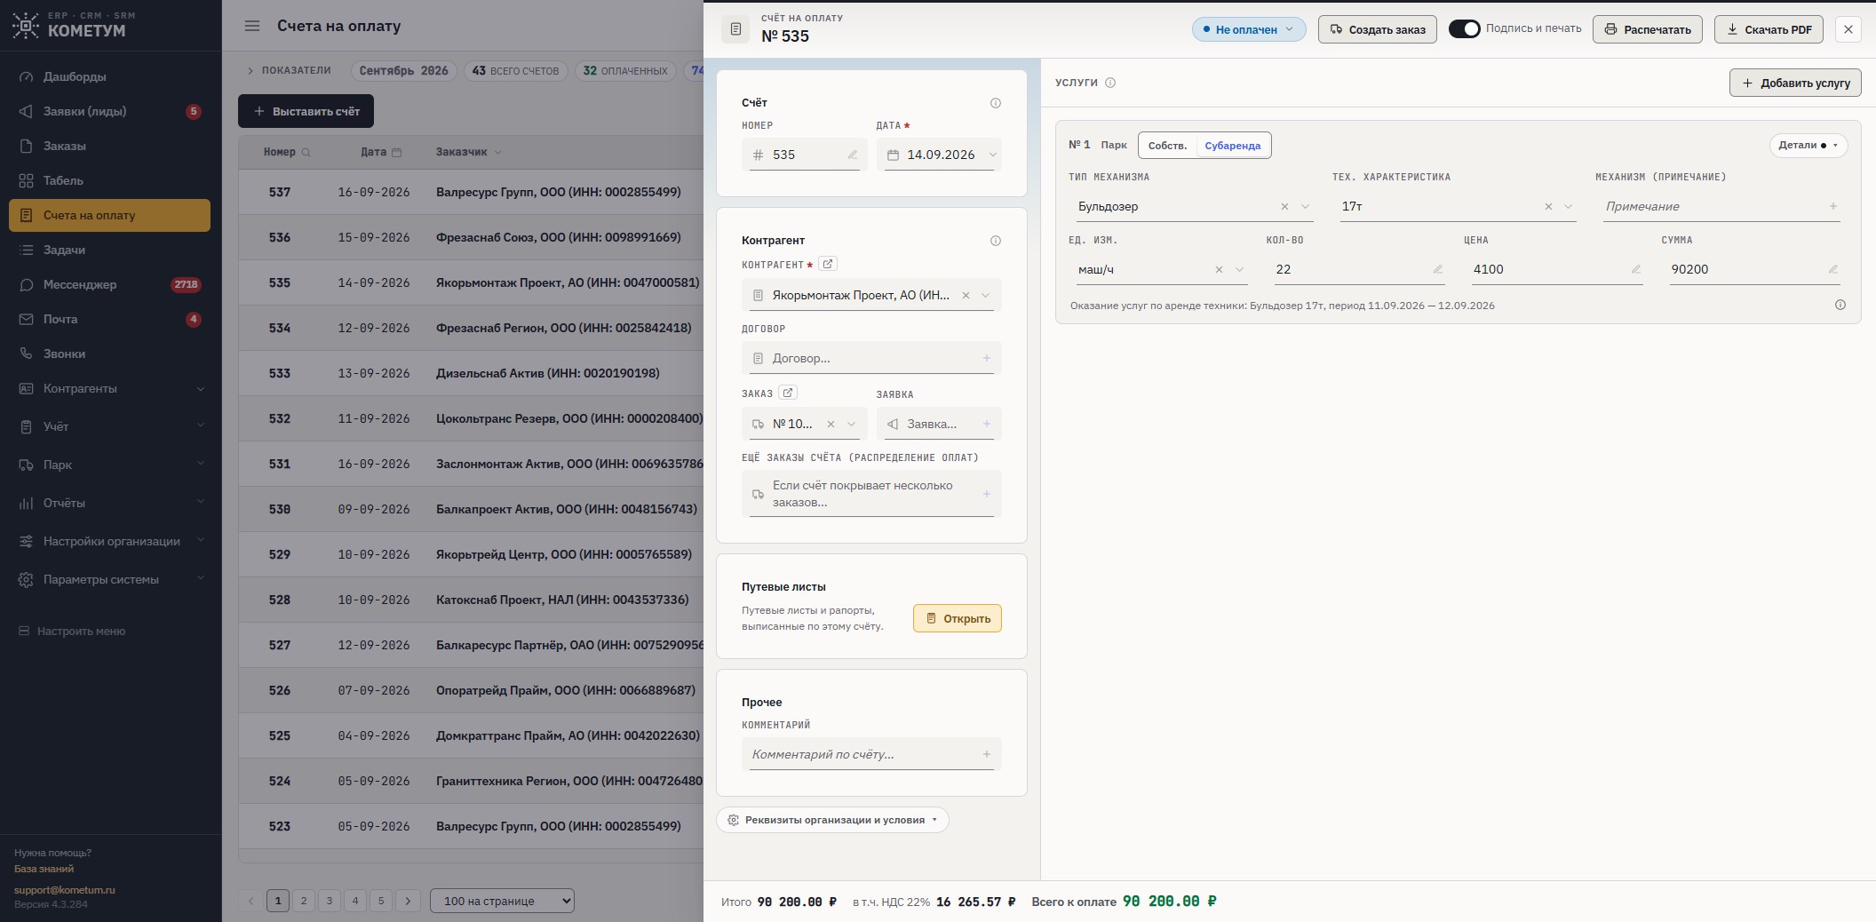Open the invoice date picker 14.09.2026
The image size is (1876, 922).
(x=939, y=155)
